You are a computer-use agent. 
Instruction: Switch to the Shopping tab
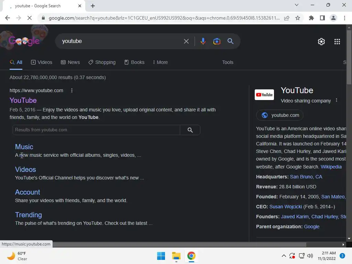[102, 62]
